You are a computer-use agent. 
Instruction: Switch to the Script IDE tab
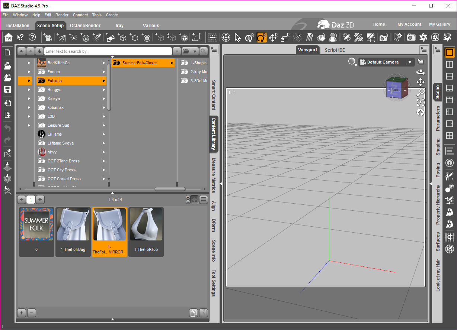tap(335, 50)
